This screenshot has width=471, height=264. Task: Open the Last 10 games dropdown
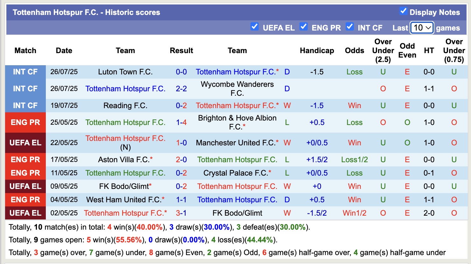pyautogui.click(x=422, y=28)
